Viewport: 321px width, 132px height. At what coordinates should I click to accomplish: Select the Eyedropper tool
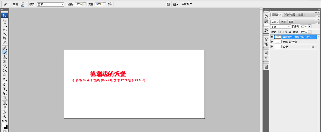point(4,108)
